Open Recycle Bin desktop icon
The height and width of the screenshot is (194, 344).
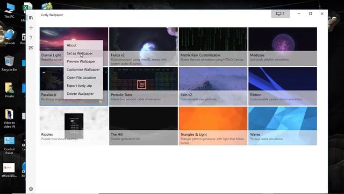point(9,64)
